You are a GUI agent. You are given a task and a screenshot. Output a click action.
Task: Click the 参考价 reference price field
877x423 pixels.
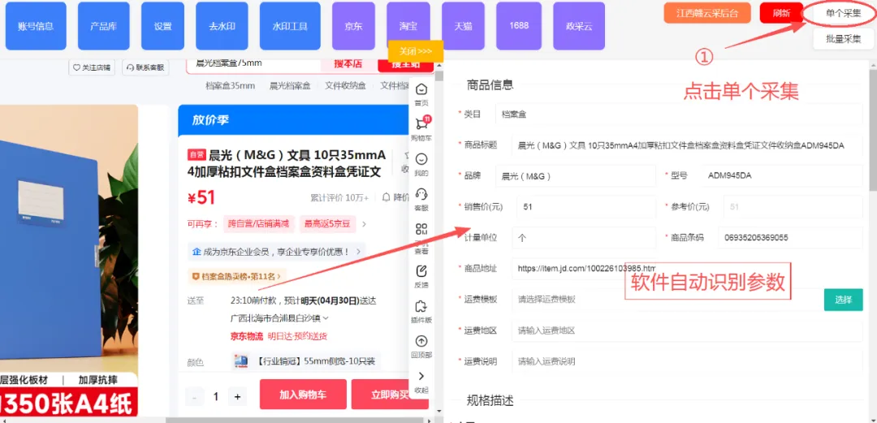coord(793,206)
